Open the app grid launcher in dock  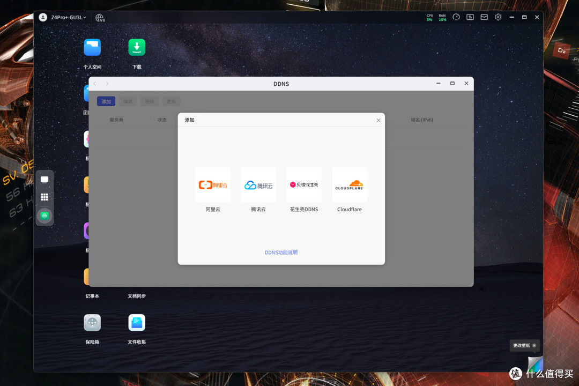(44, 197)
